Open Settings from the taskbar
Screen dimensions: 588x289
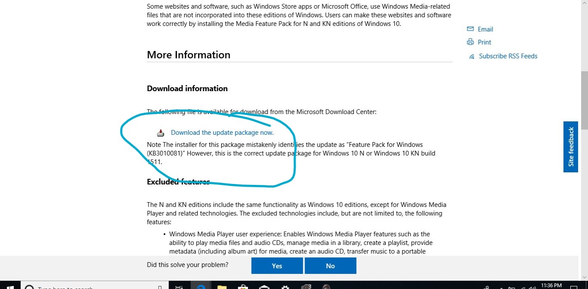(x=285, y=286)
